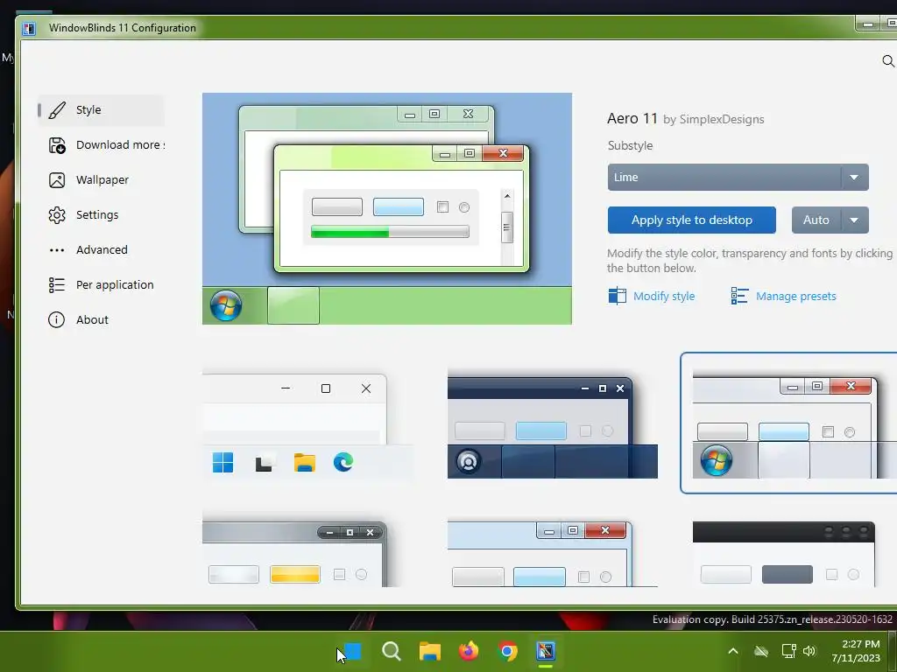Screen dimensions: 897x672
Task: Click the About info icon
Action: [x=57, y=319]
